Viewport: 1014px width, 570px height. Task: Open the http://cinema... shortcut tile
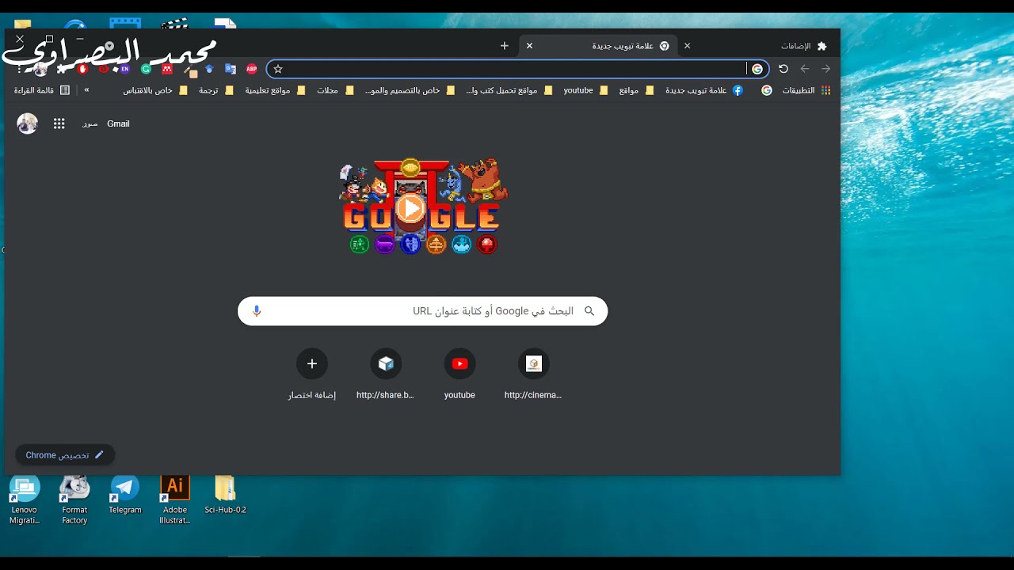(533, 374)
